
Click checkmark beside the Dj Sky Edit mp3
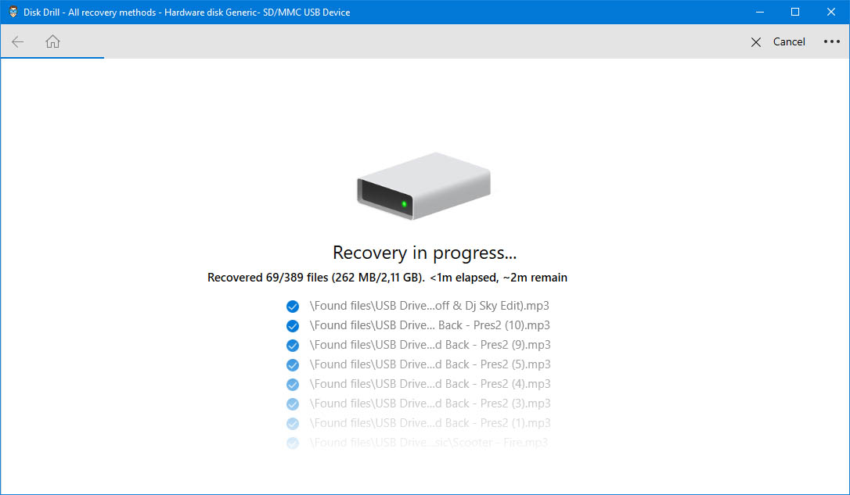click(293, 306)
